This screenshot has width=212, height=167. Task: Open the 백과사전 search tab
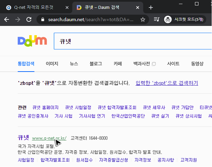pyautogui.click(x=142, y=63)
